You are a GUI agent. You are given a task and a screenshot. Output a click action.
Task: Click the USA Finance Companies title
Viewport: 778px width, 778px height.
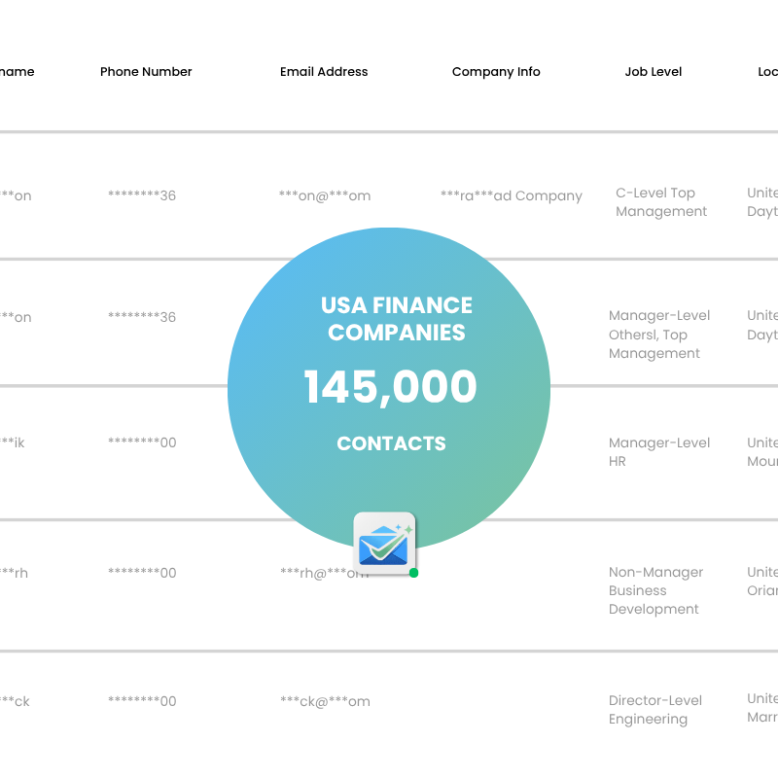point(397,319)
